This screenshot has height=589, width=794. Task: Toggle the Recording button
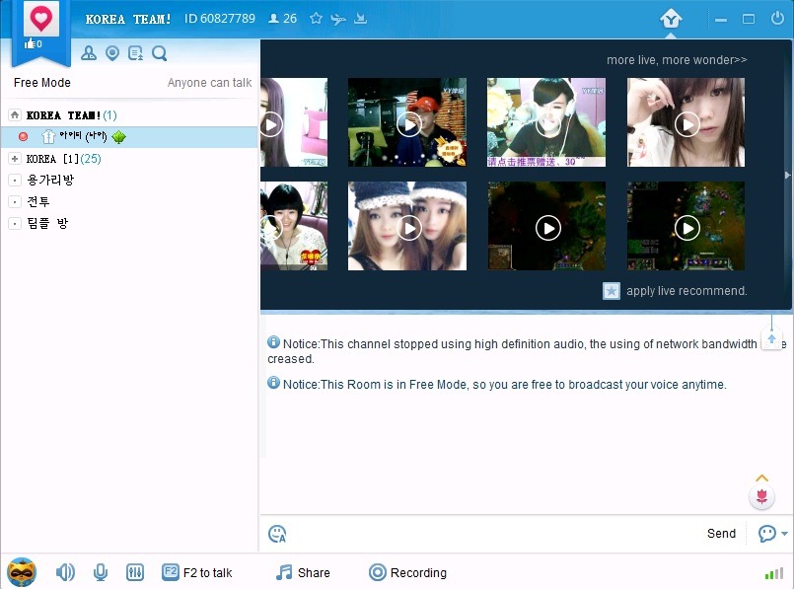click(x=407, y=572)
